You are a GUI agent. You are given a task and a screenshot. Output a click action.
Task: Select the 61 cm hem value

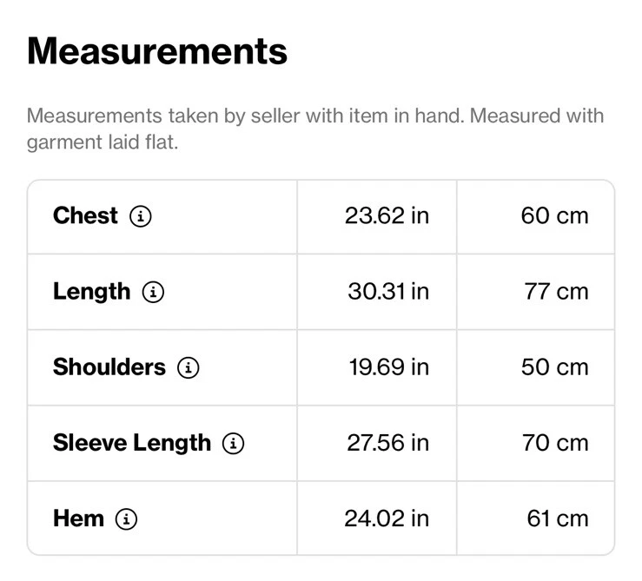pos(557,518)
